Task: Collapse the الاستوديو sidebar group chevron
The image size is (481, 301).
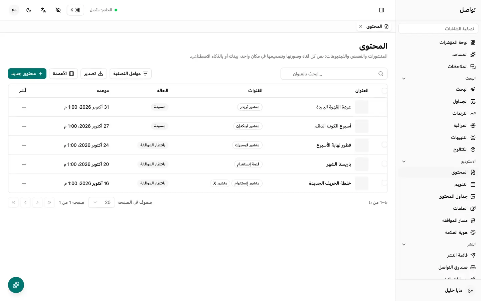Action: click(404, 162)
